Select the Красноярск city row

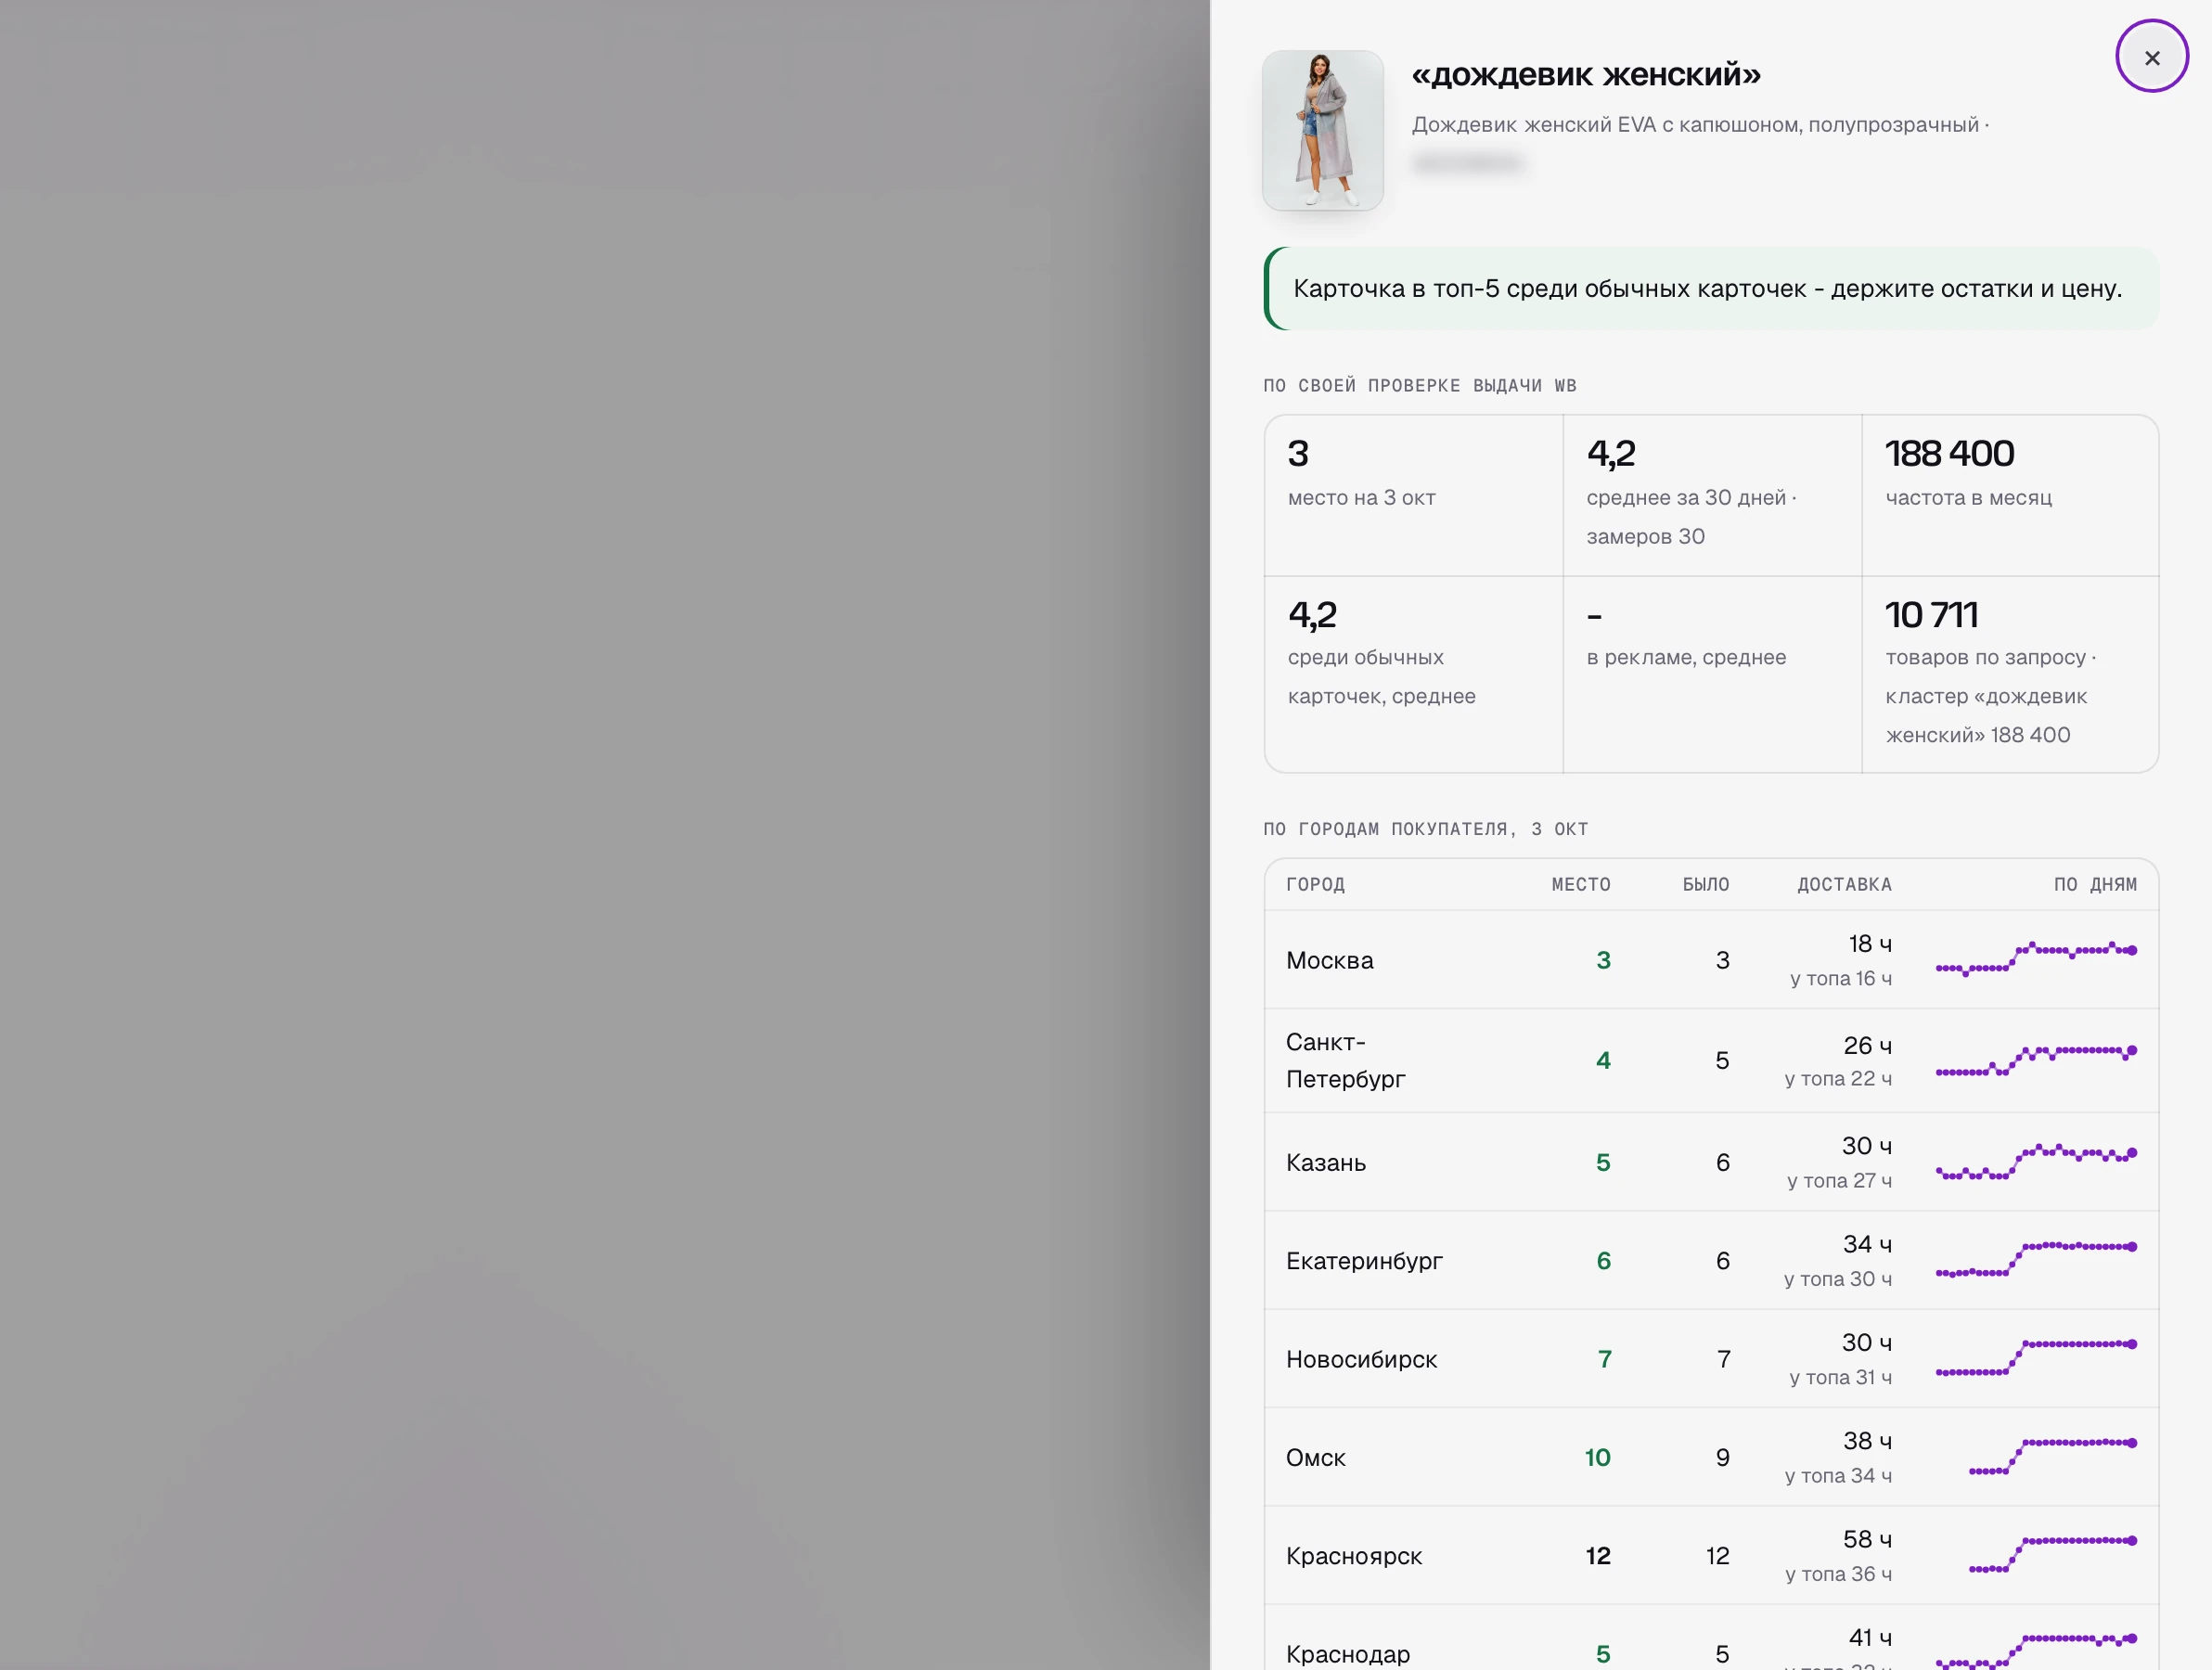click(x=1711, y=1555)
